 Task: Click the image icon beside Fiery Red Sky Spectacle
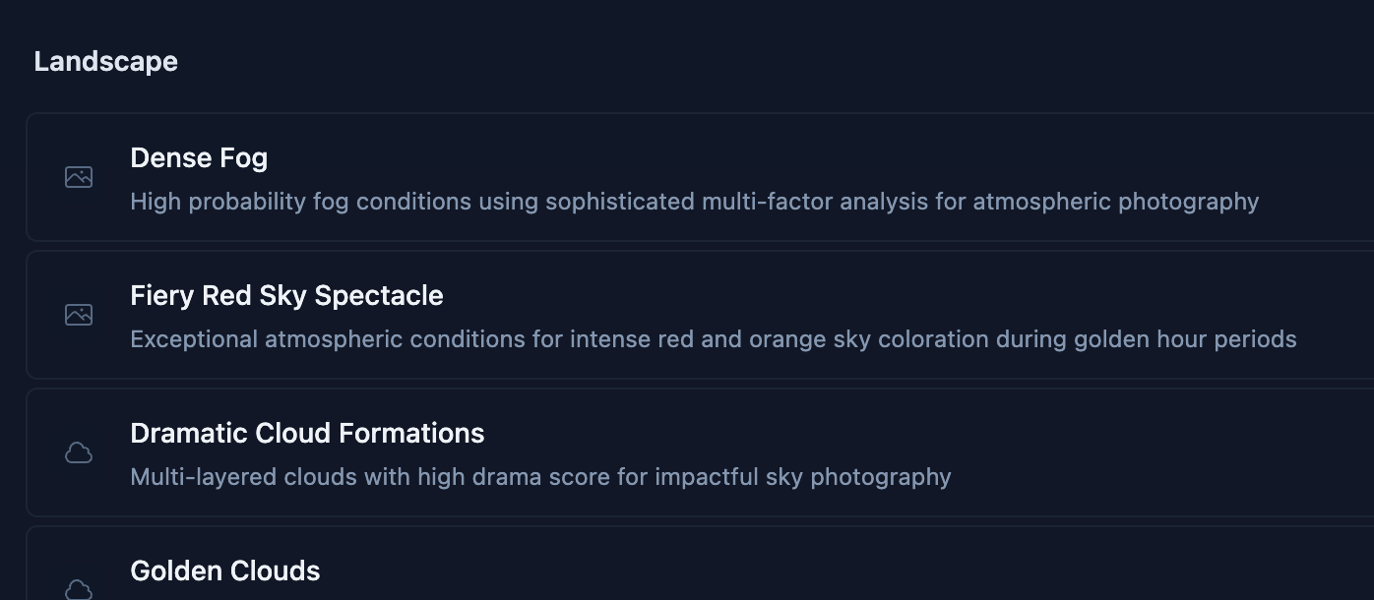coord(79,315)
